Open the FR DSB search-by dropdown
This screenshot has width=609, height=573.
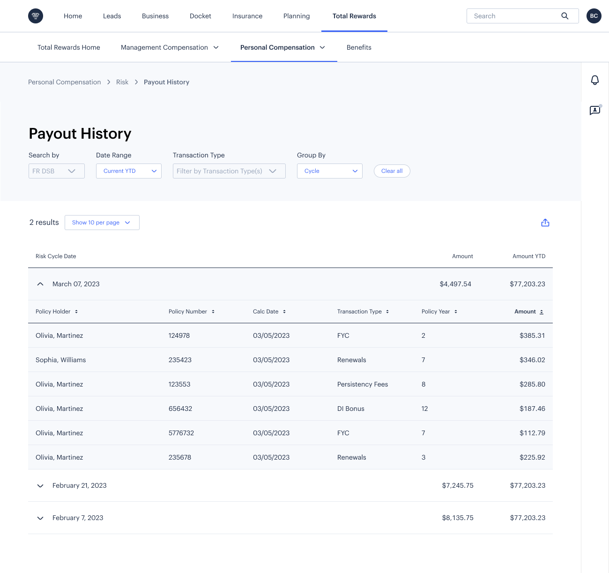tap(57, 171)
